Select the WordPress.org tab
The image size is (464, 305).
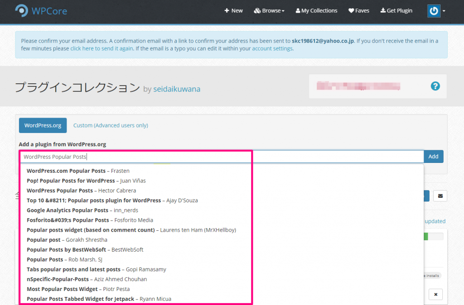coord(43,125)
